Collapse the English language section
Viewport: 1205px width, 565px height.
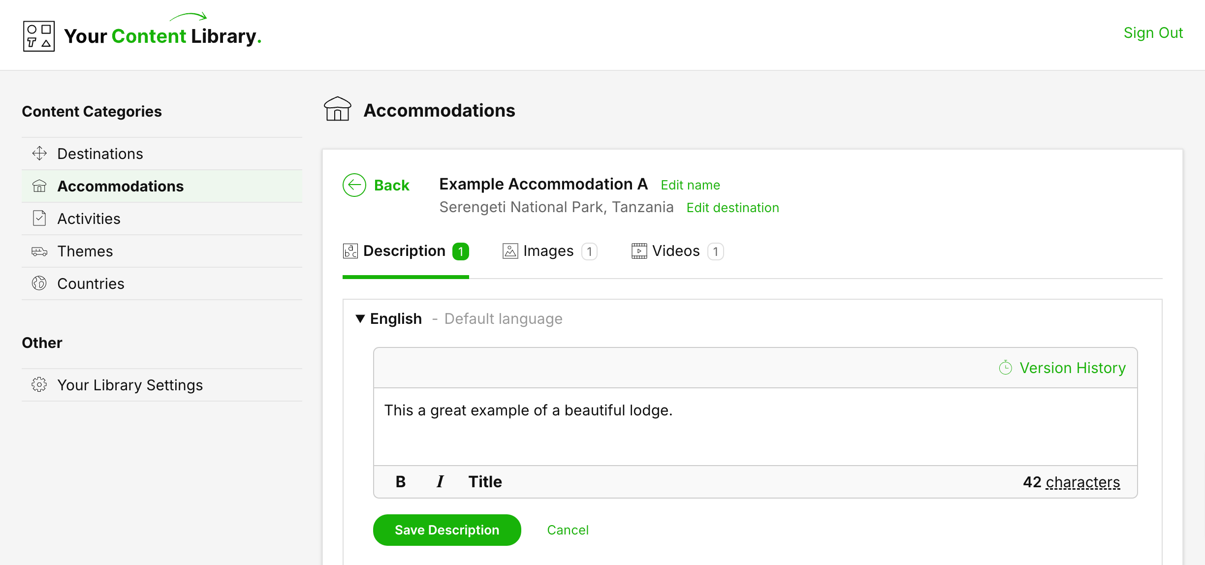[x=360, y=319]
